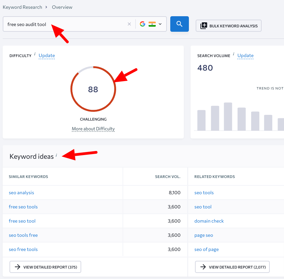Click the India flag icon
Screen dimensions: 284x279
pos(152,24)
